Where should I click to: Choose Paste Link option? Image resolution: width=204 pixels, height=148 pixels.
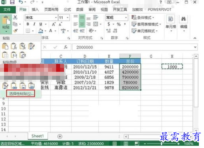14,86
